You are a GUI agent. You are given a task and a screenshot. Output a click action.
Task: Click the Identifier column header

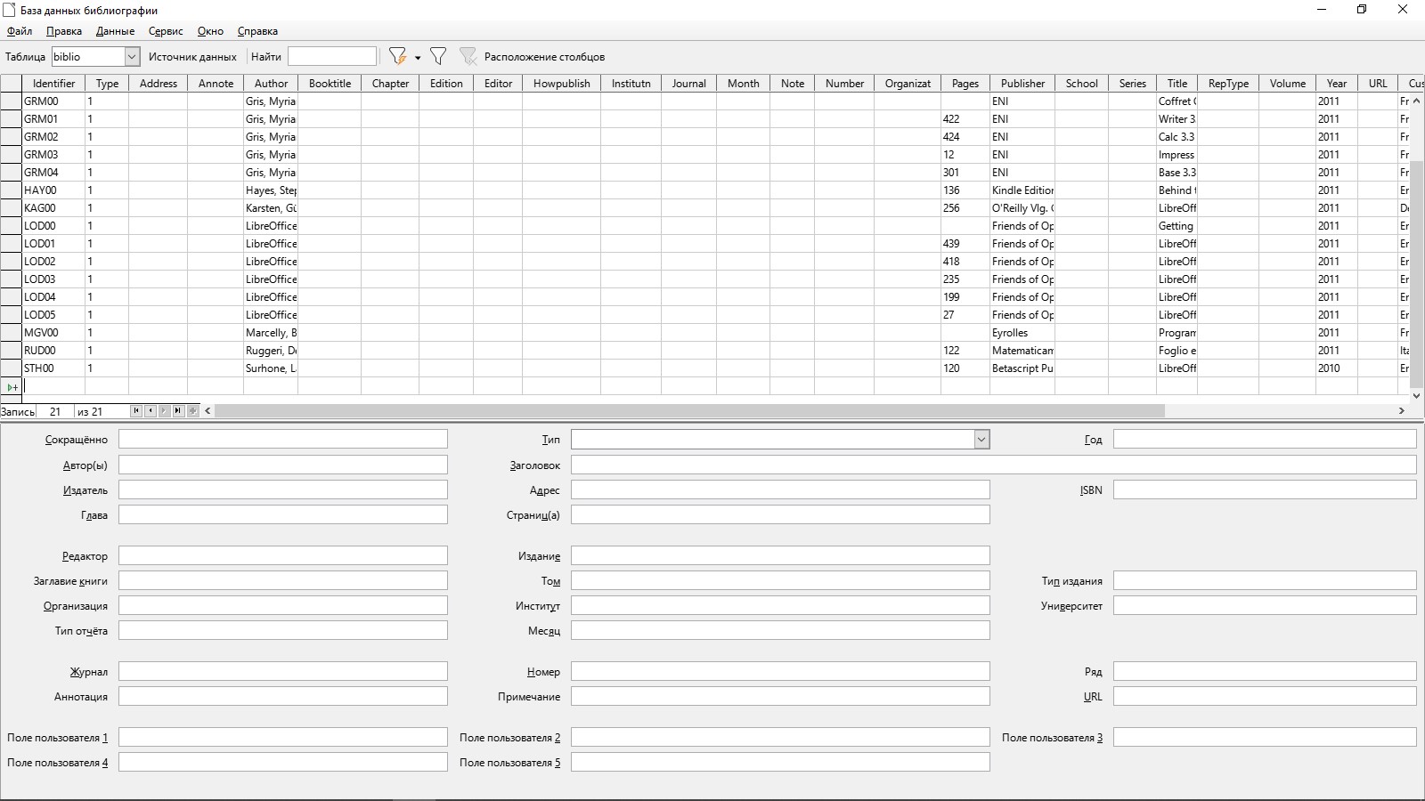click(53, 84)
